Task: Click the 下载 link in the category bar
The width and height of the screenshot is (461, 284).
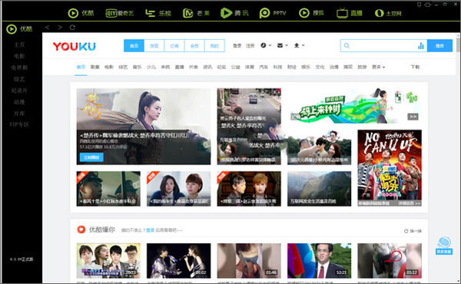Action: (x=415, y=67)
